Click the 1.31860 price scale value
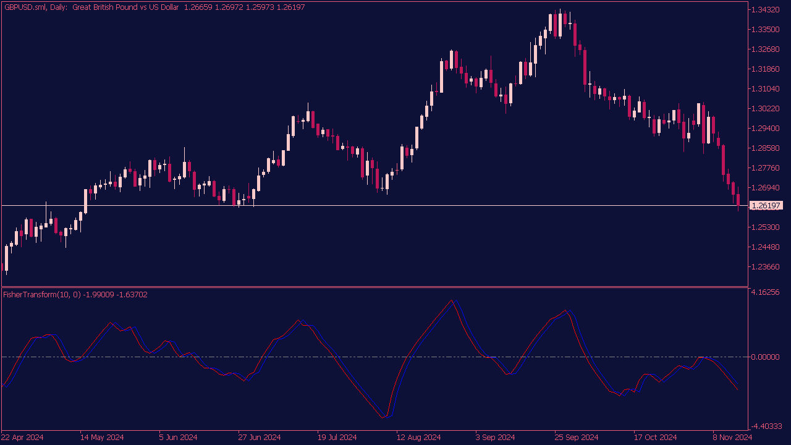 click(x=765, y=69)
